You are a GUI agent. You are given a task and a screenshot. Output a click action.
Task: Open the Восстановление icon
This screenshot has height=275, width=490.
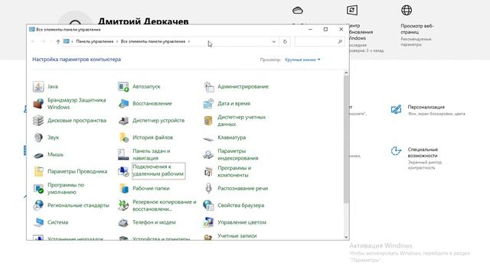click(123, 104)
